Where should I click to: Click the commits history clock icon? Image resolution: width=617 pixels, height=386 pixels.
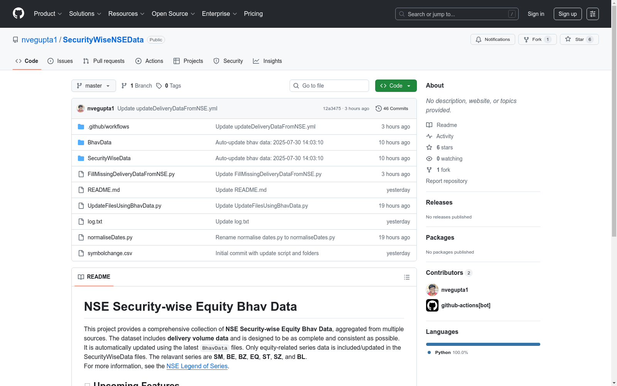[x=379, y=108]
